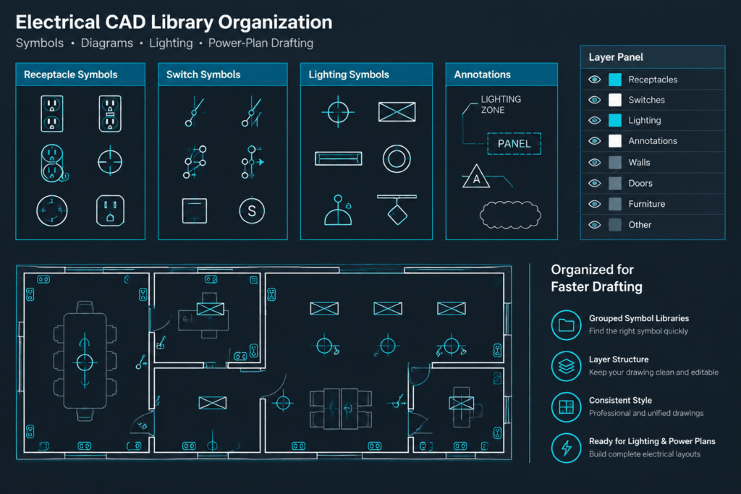
Task: Select the dome pendant light symbol
Action: 338,210
